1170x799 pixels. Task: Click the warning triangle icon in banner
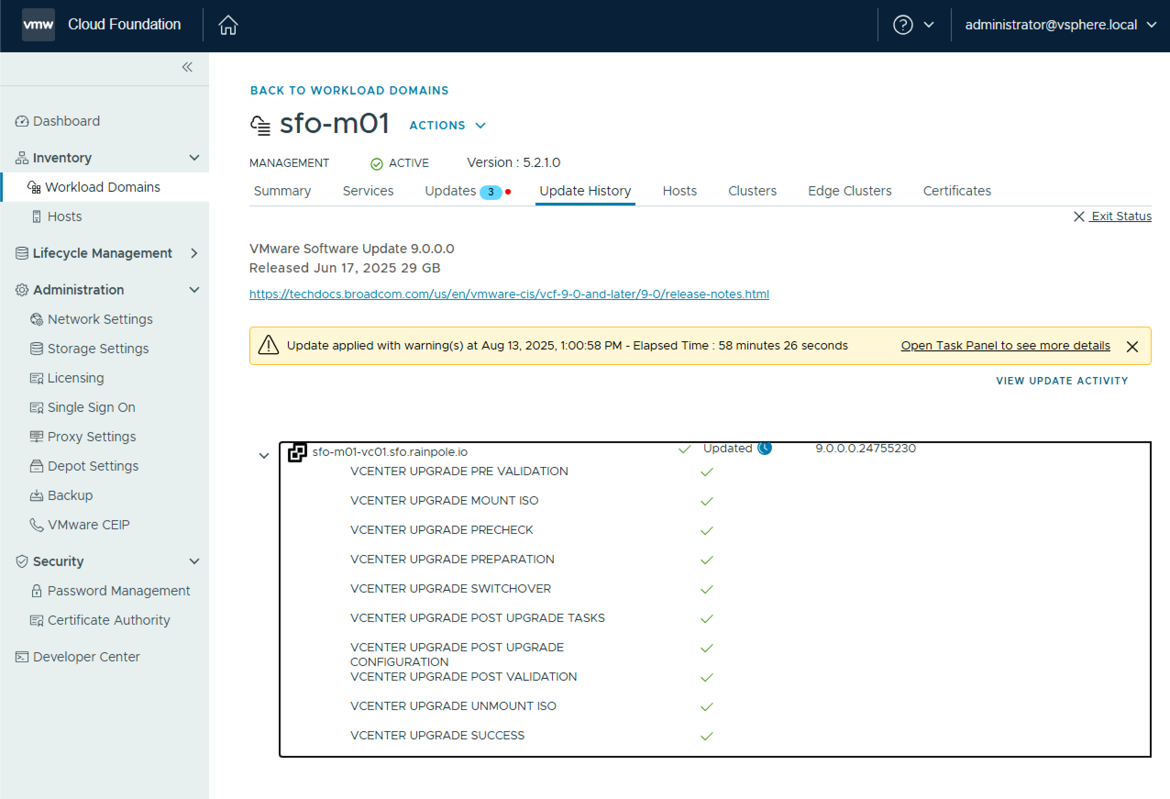(x=268, y=345)
